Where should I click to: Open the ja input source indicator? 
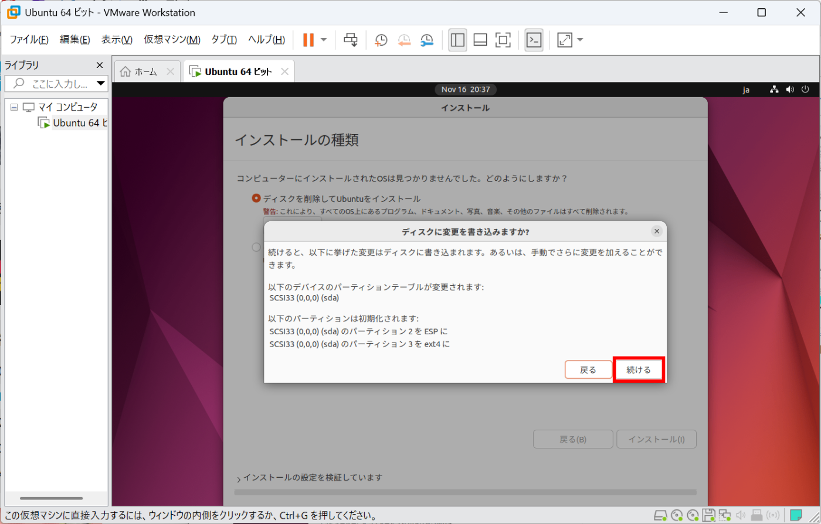(x=746, y=90)
